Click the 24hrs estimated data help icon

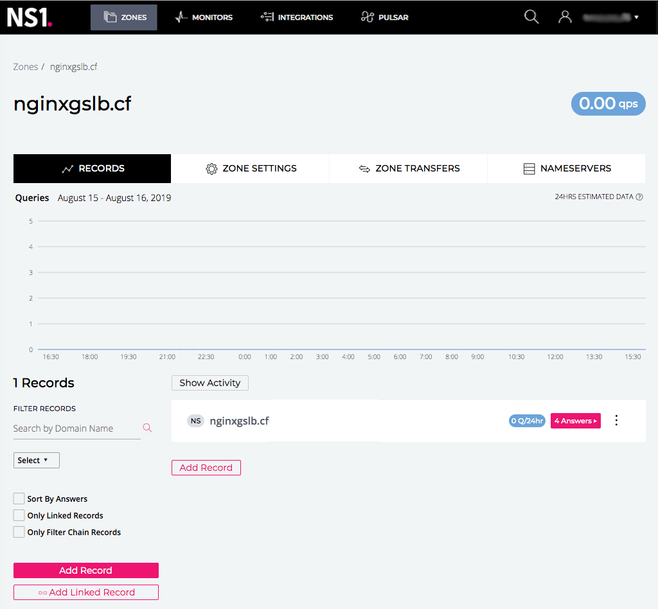[639, 197]
